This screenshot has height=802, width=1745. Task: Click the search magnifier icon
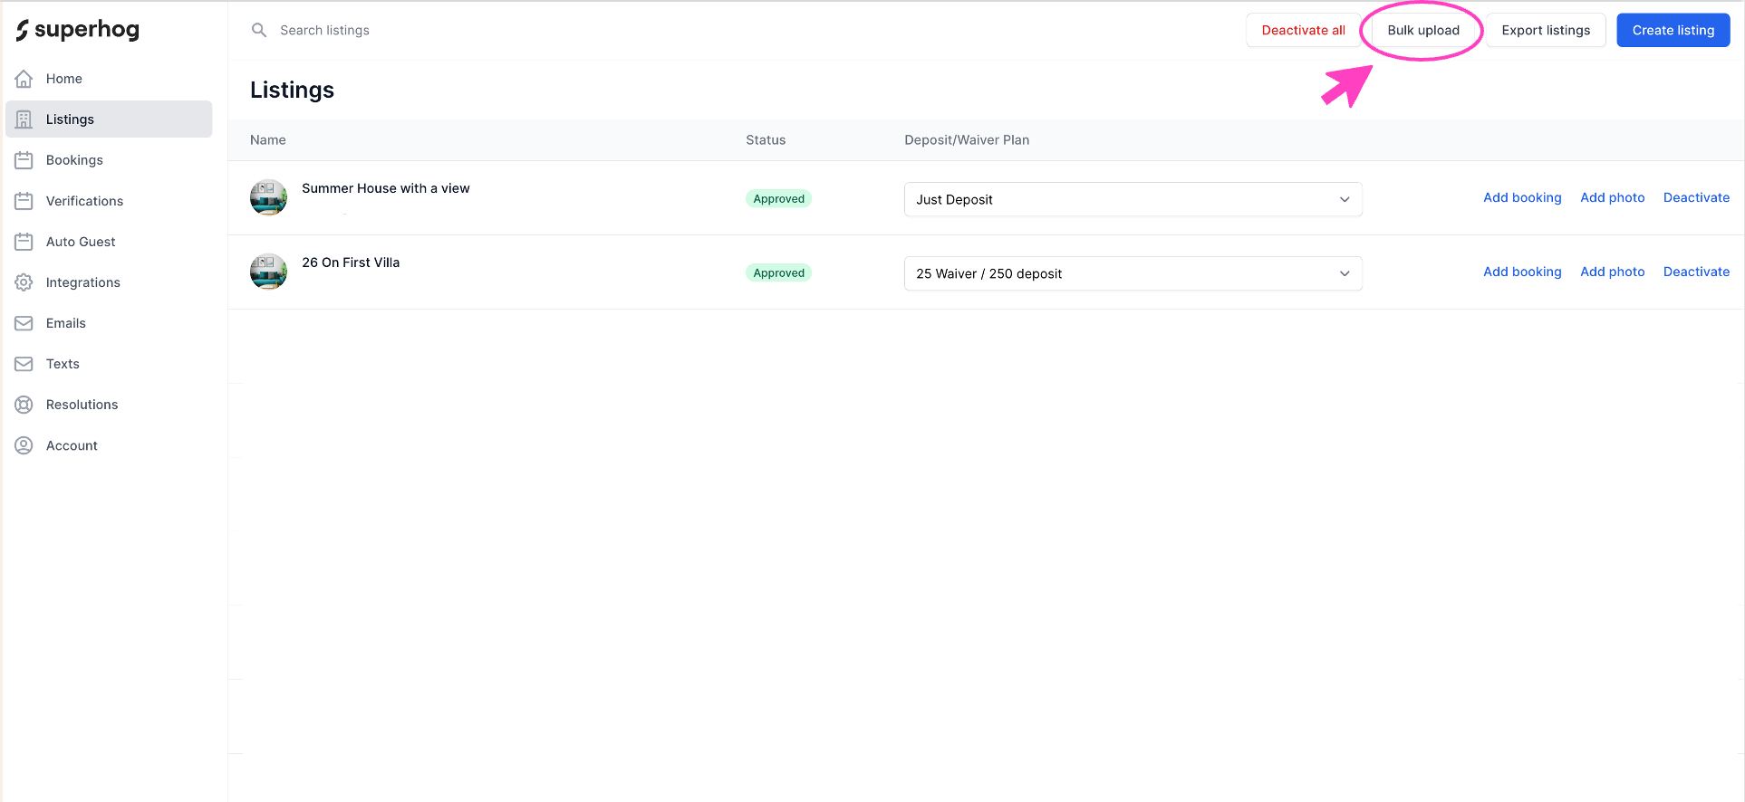(259, 30)
